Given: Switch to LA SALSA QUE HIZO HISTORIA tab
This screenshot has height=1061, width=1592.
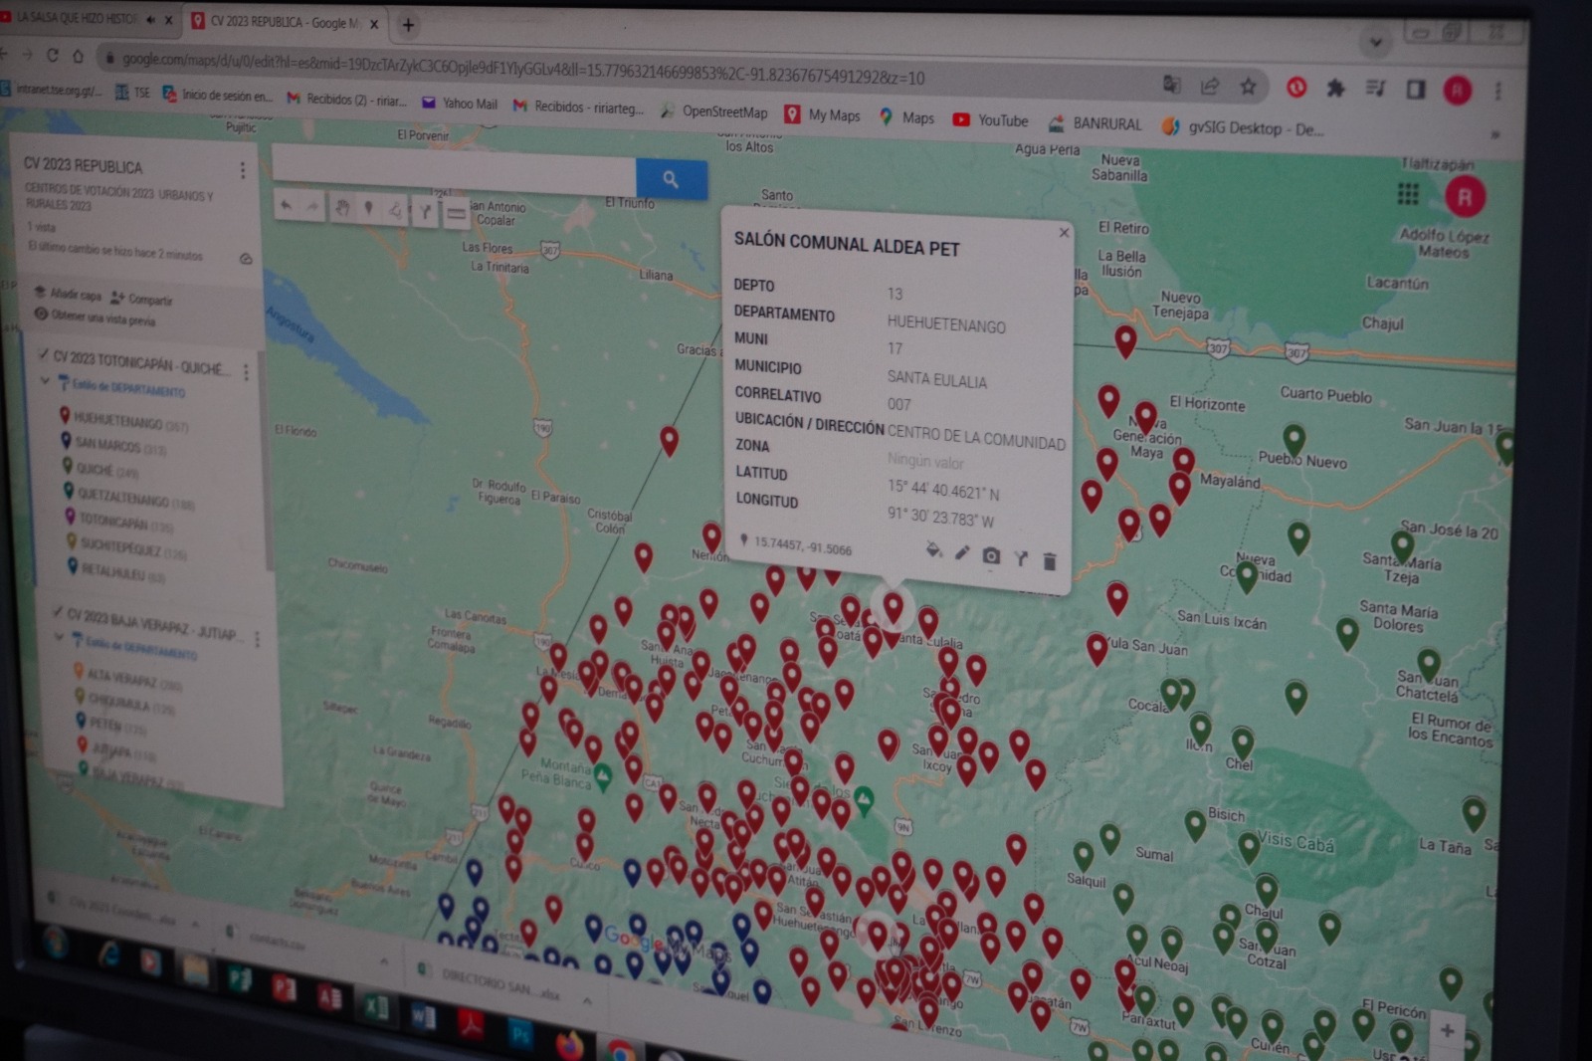Looking at the screenshot, I should tap(85, 18).
